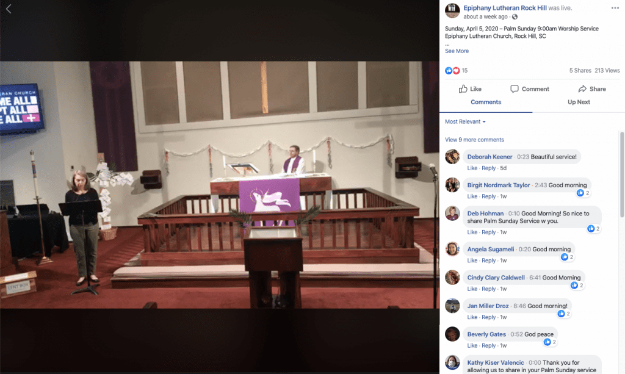The image size is (625, 374).
Task: Jump to timestamp 2:43 in Birgit's comment
Action: (541, 185)
